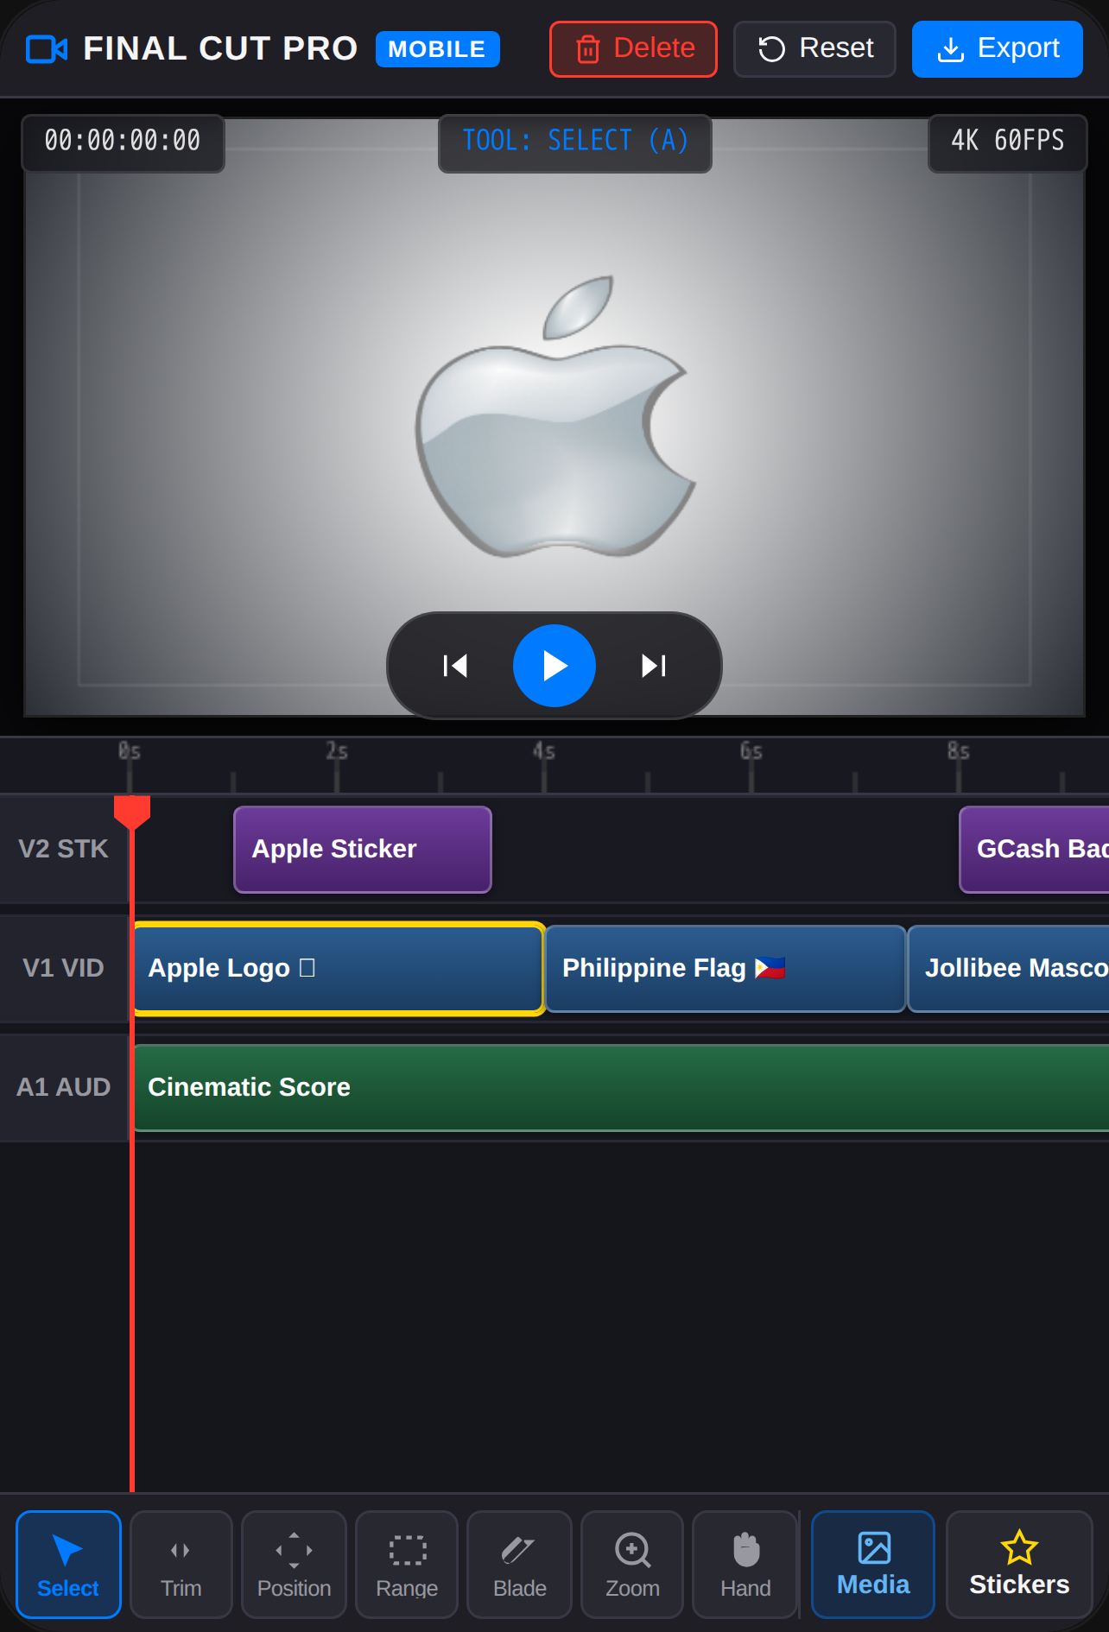Choose the Position tool
This screenshot has width=1109, height=1632.
click(x=294, y=1564)
